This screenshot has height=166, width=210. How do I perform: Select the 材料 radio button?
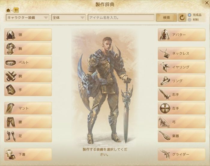[x=189, y=20]
